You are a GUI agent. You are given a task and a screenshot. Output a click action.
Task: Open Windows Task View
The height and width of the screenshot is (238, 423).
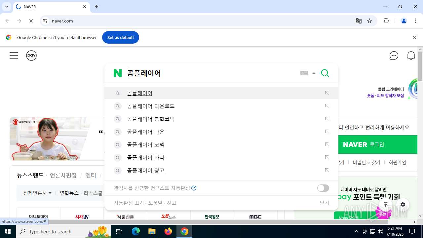[x=119, y=231]
